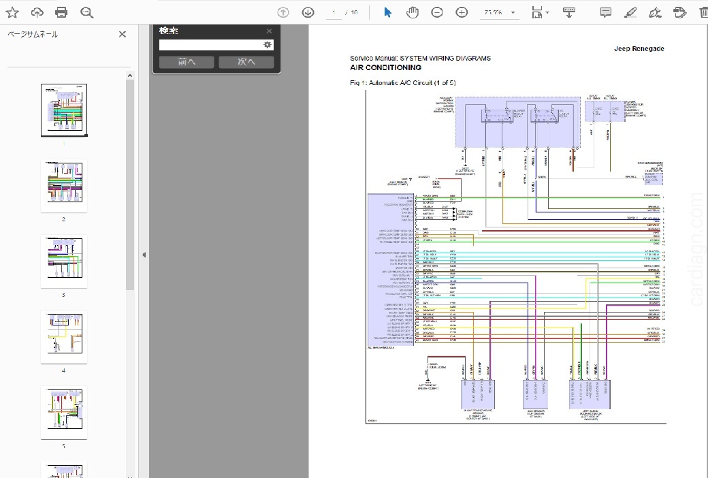Click the Fig 1 Automatic A/C Circuit caption
708x478 pixels.
point(403,82)
